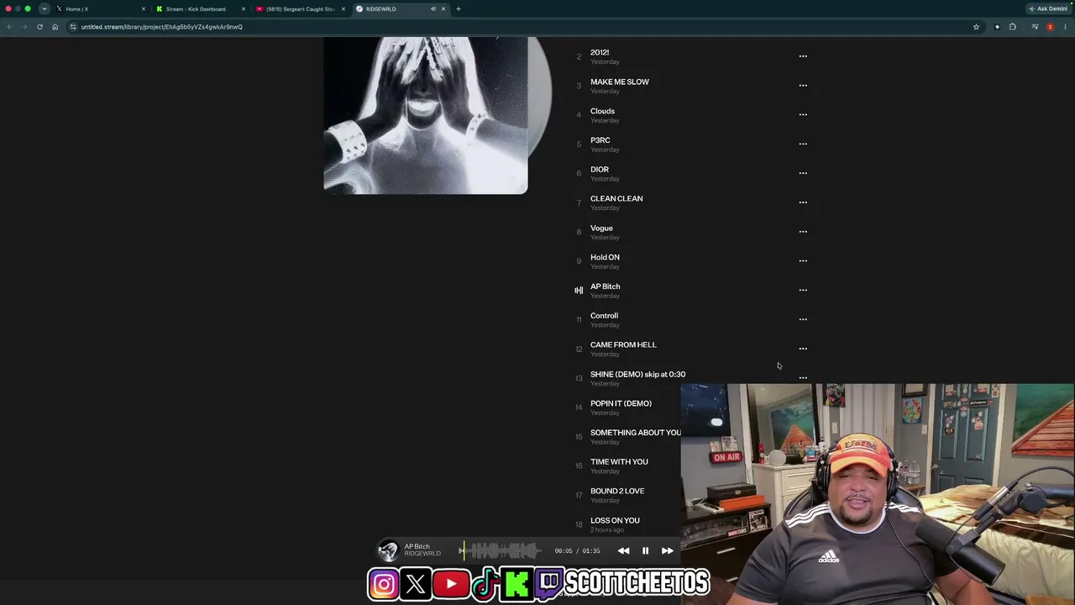Click the untitled.stream address bar URL
1075x605 pixels.
tap(162, 27)
